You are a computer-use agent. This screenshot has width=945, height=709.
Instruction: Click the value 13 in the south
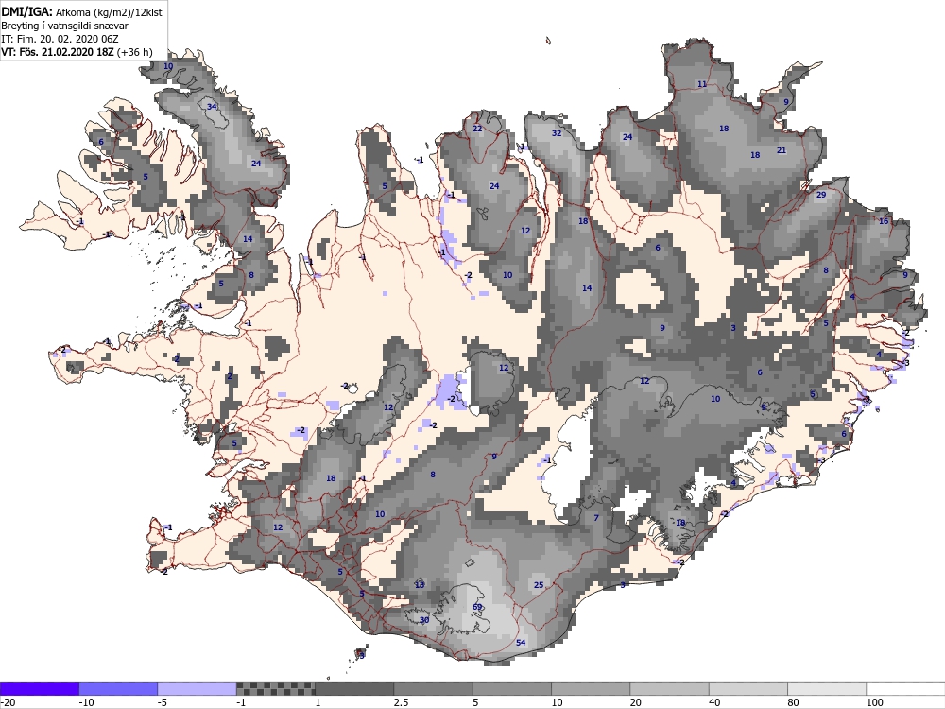coord(420,585)
